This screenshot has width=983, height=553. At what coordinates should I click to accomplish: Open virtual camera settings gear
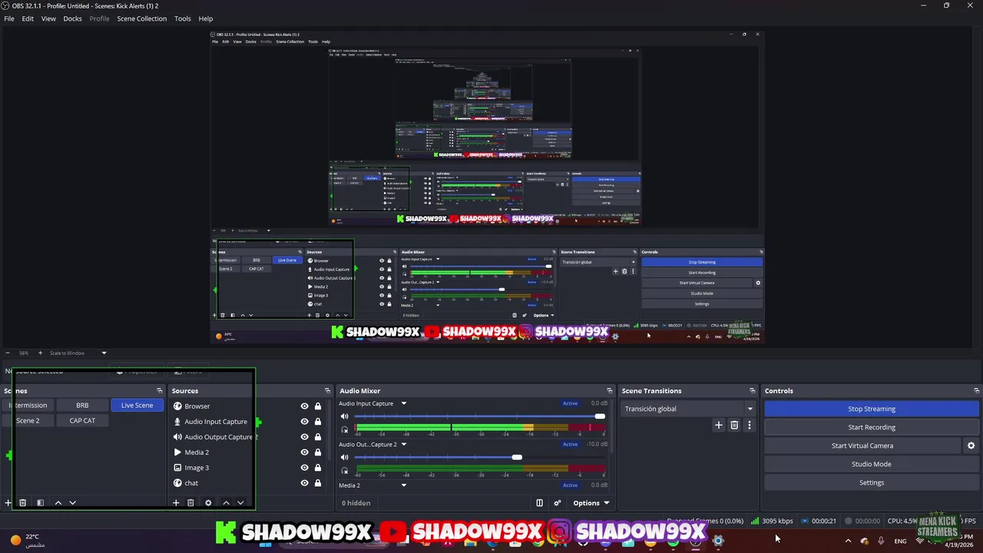click(x=971, y=445)
